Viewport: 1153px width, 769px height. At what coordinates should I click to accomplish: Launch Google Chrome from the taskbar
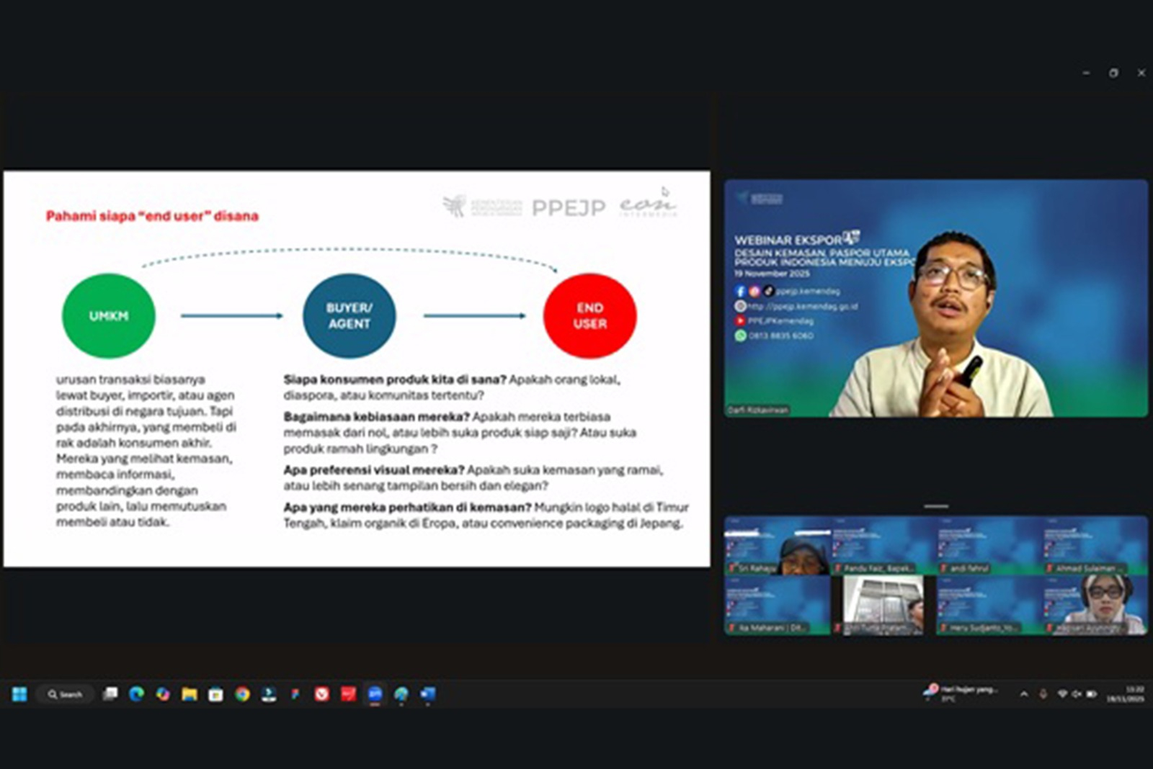pos(242,694)
